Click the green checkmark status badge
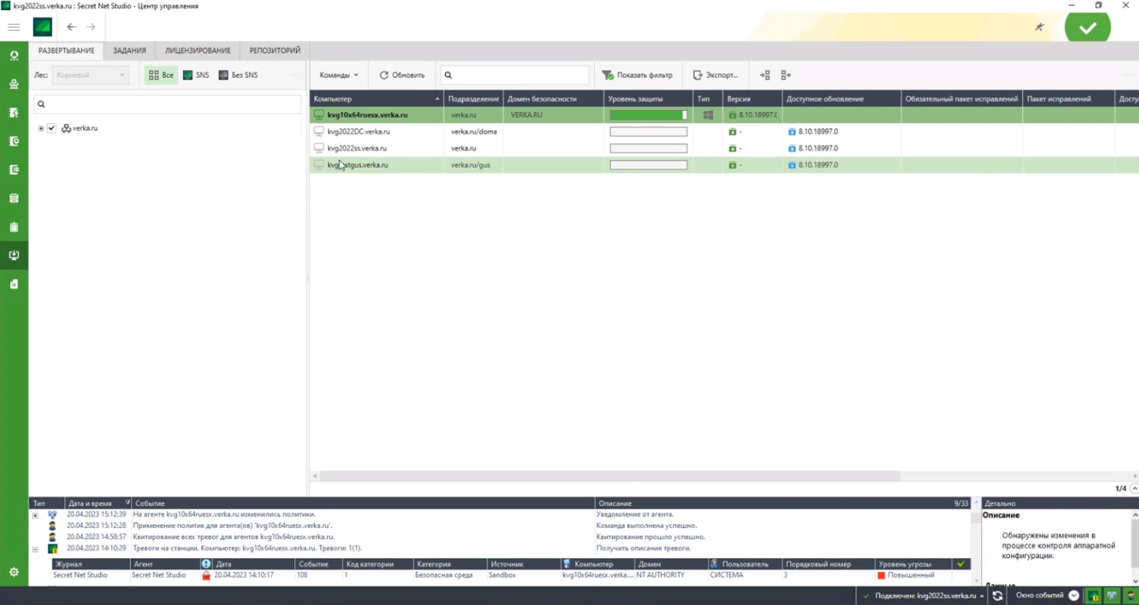The height and width of the screenshot is (605, 1139). pyautogui.click(x=1088, y=28)
